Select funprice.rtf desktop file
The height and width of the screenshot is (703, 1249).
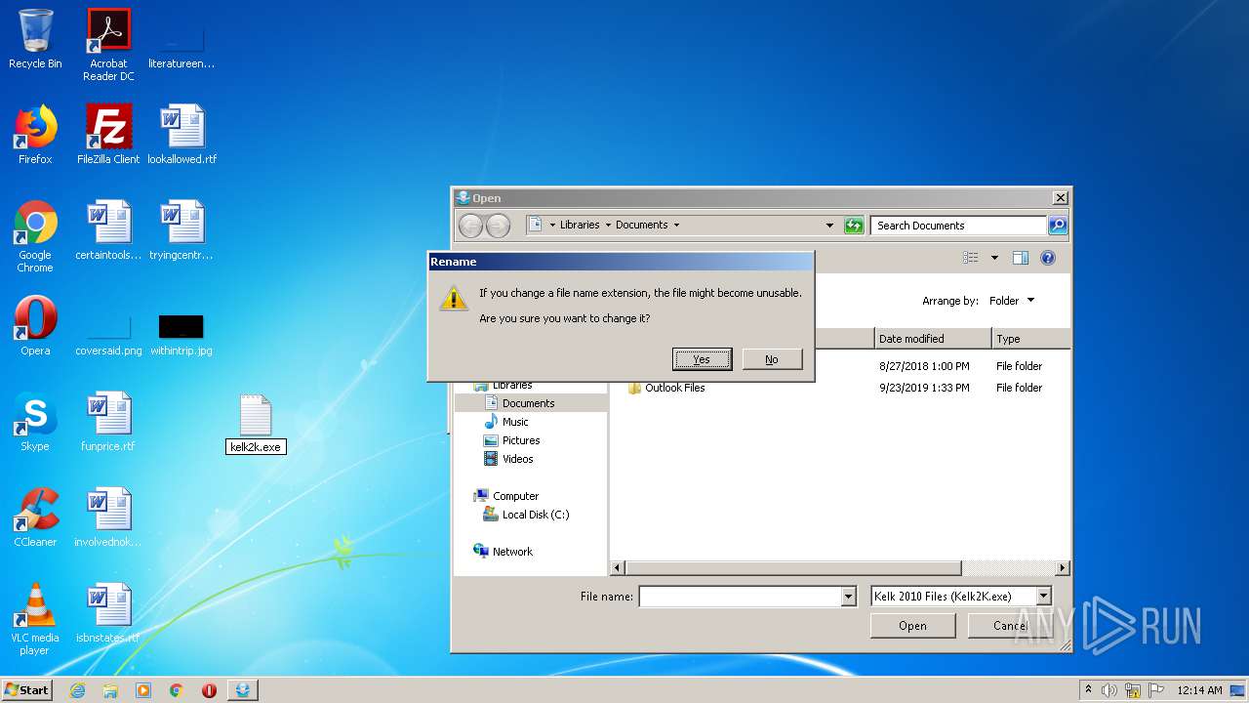click(108, 422)
